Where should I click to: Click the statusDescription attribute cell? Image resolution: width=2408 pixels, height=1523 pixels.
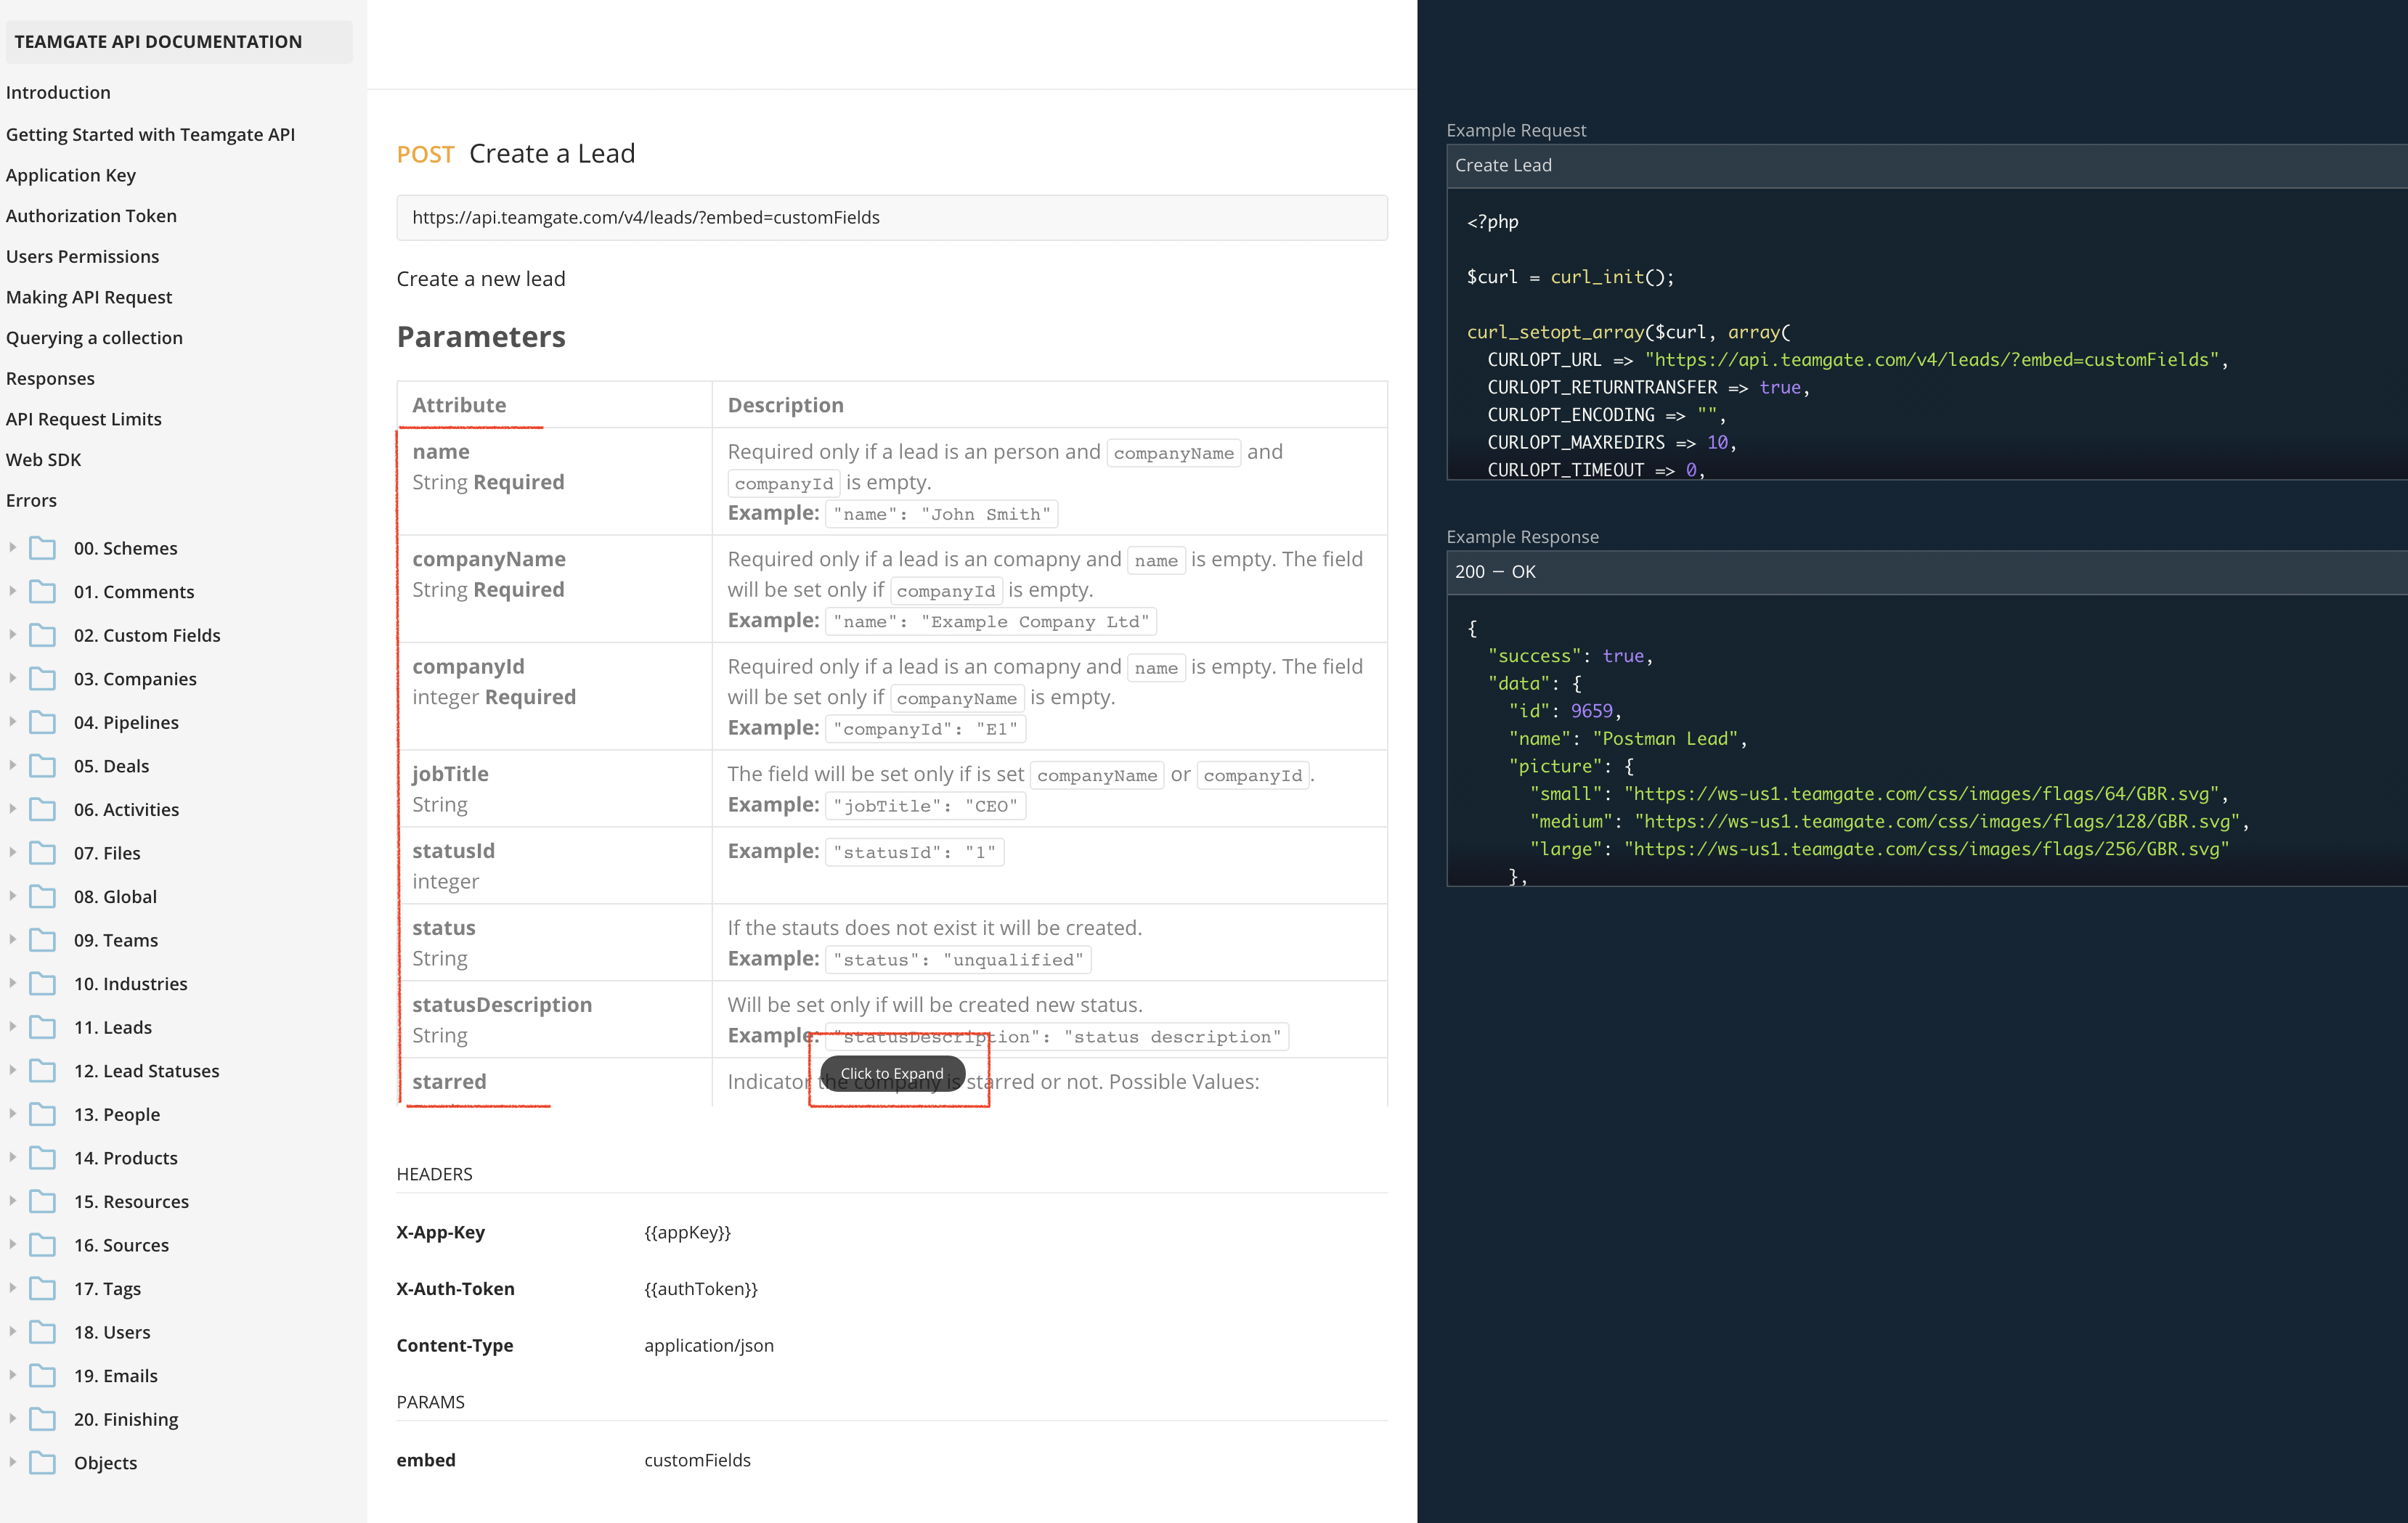(x=555, y=1019)
